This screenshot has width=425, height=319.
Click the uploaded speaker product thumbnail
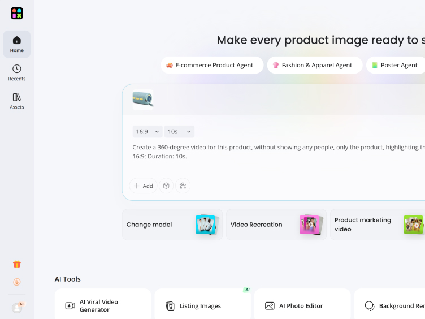click(143, 100)
